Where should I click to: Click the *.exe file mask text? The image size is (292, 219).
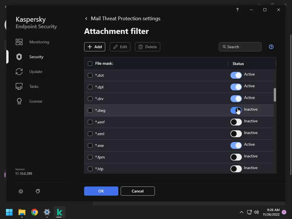pos(100,146)
